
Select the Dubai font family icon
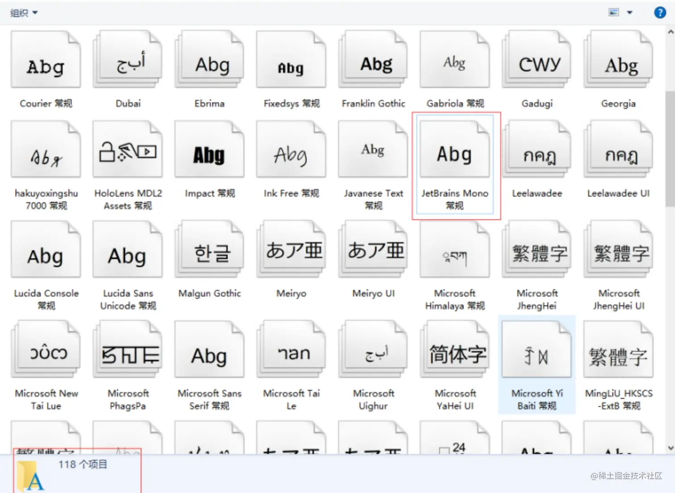tap(128, 59)
